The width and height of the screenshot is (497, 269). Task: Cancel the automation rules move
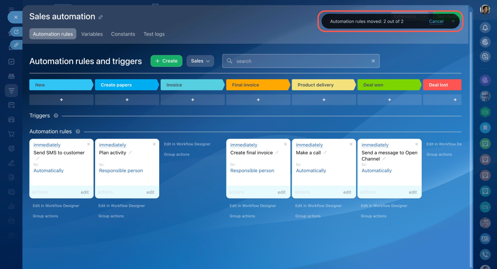click(436, 21)
